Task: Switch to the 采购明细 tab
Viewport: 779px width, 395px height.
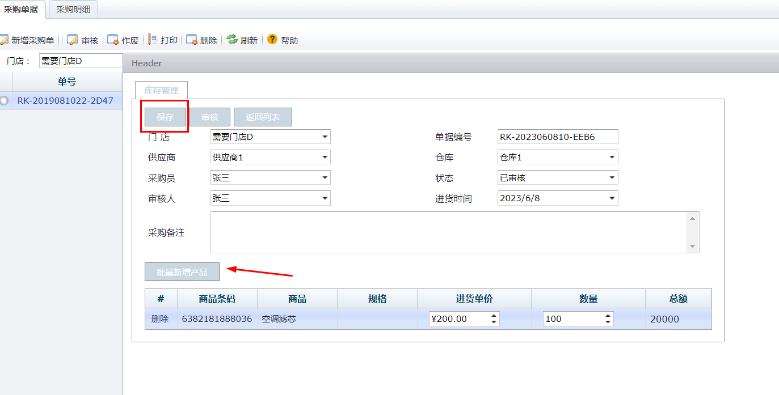Action: pyautogui.click(x=73, y=9)
